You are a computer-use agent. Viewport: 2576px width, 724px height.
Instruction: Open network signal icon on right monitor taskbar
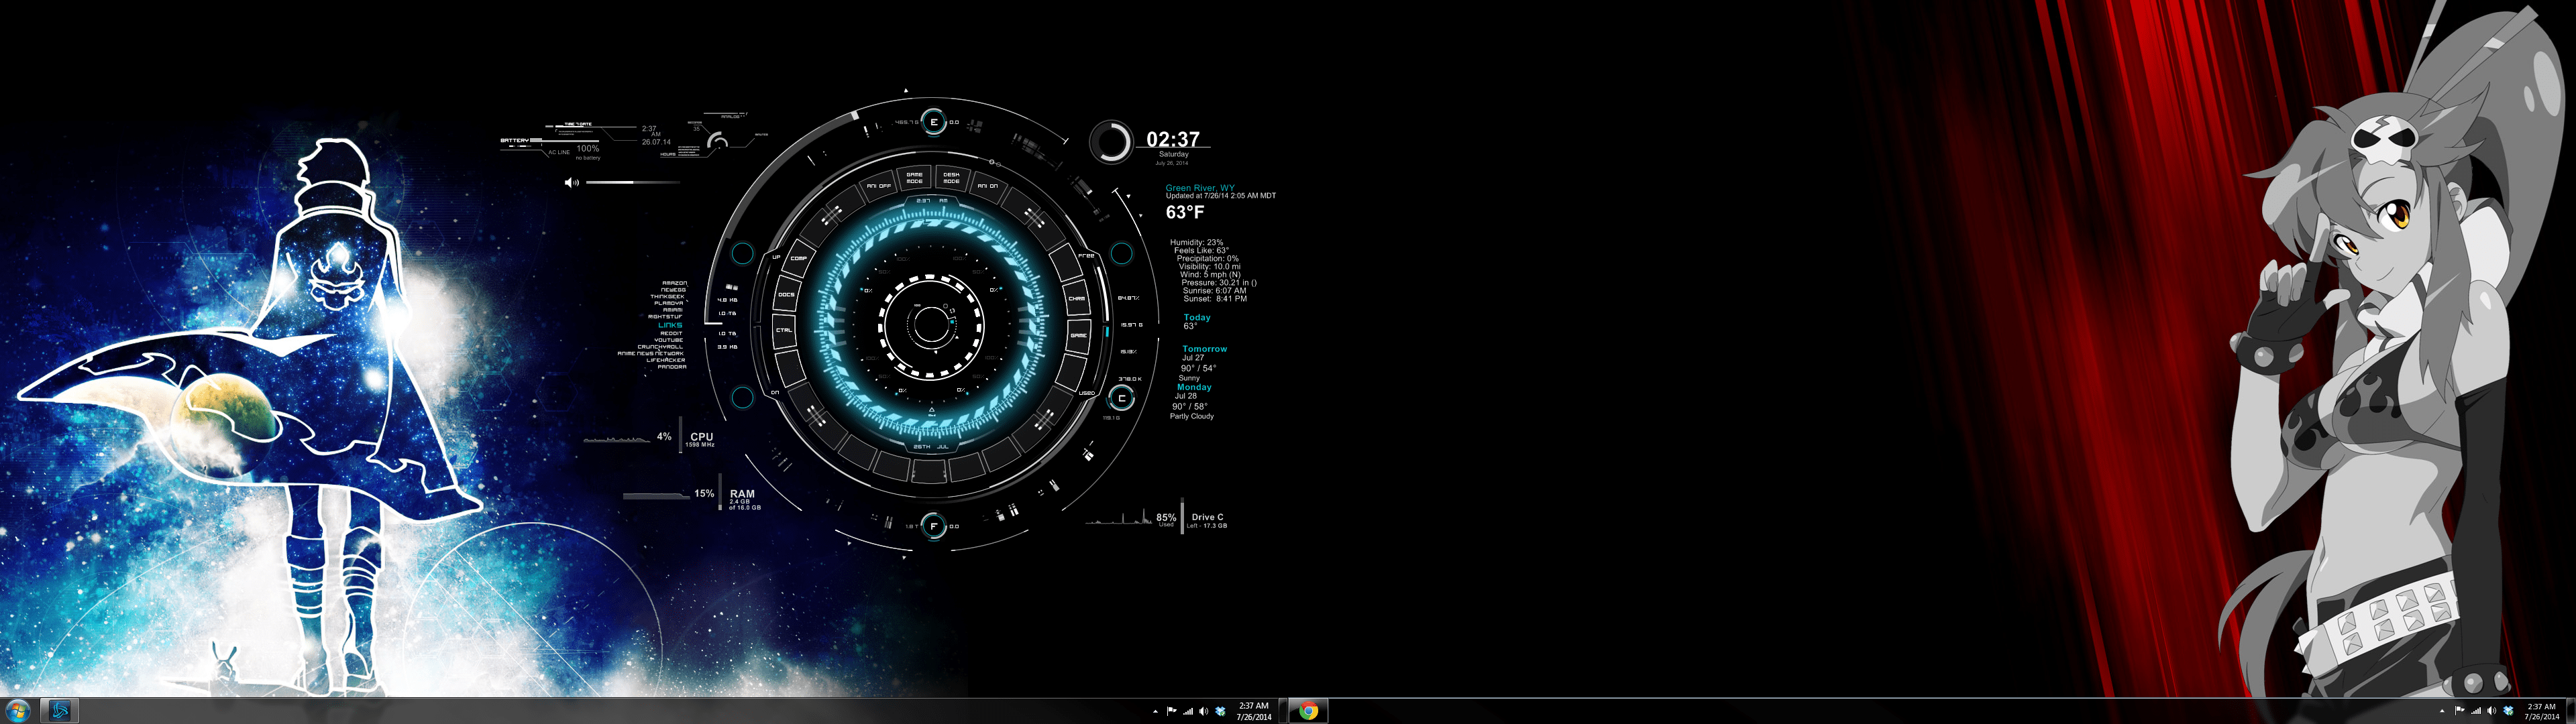pos(2476,711)
